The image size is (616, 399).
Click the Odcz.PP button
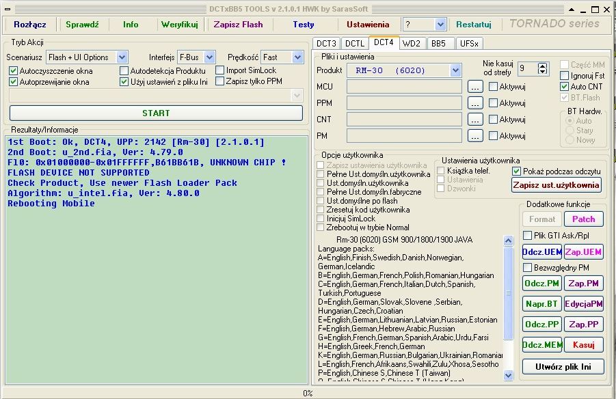pyautogui.click(x=542, y=324)
